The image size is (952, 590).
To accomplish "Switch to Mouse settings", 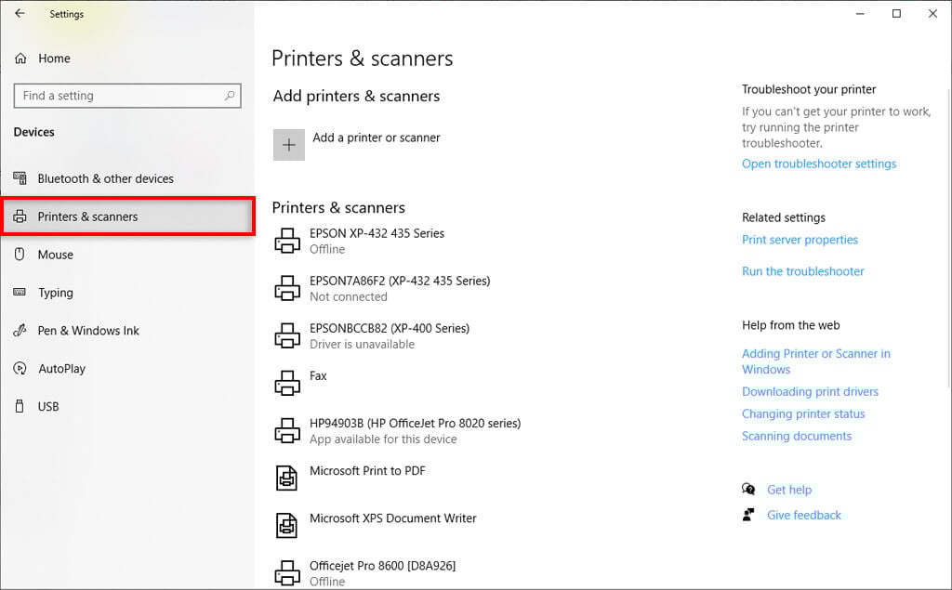I will point(55,255).
